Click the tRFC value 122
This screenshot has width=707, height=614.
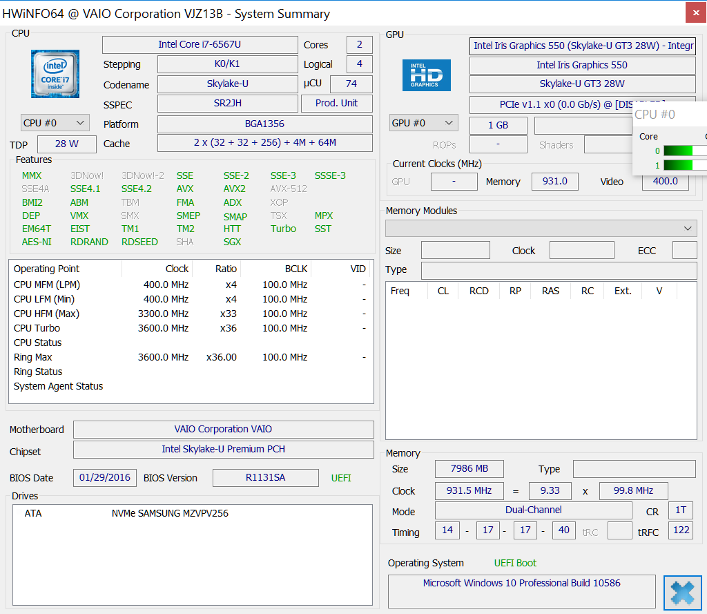681,530
